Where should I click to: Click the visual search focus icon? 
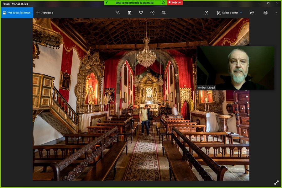click(x=206, y=13)
